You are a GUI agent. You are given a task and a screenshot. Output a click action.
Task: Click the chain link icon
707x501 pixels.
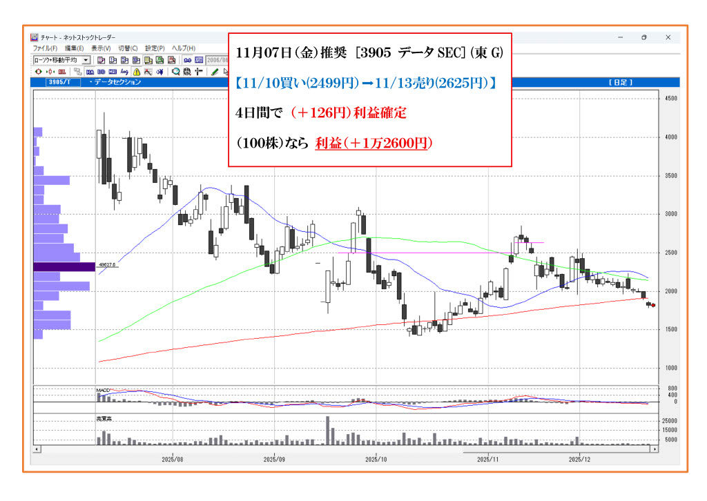(x=187, y=60)
